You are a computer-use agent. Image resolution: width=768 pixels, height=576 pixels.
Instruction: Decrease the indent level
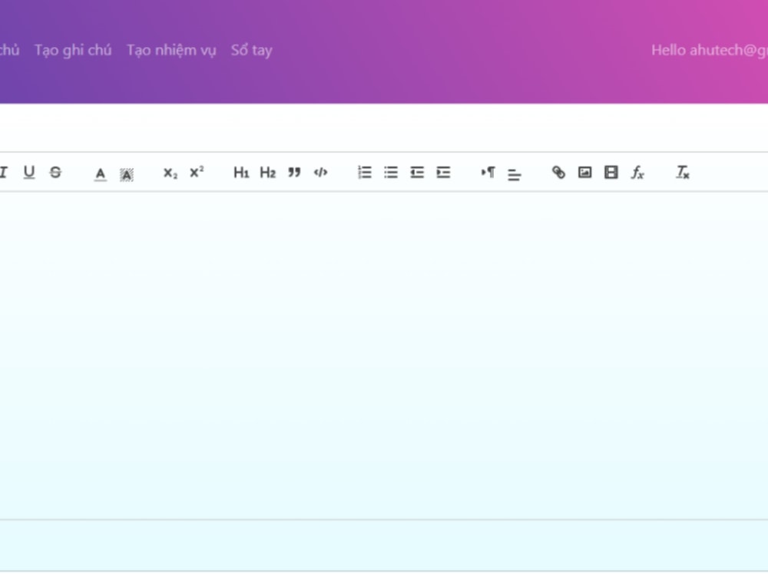coord(417,172)
